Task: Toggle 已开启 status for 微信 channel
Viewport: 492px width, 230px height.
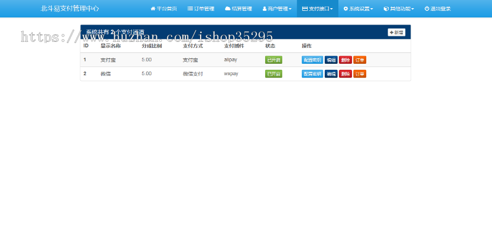Action: click(x=273, y=74)
